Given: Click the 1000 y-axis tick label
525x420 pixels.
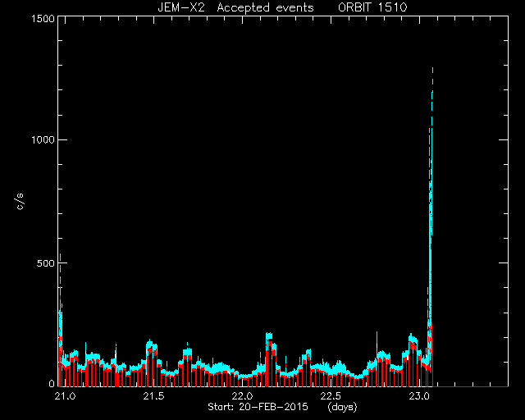Looking at the screenshot, I should (43, 140).
